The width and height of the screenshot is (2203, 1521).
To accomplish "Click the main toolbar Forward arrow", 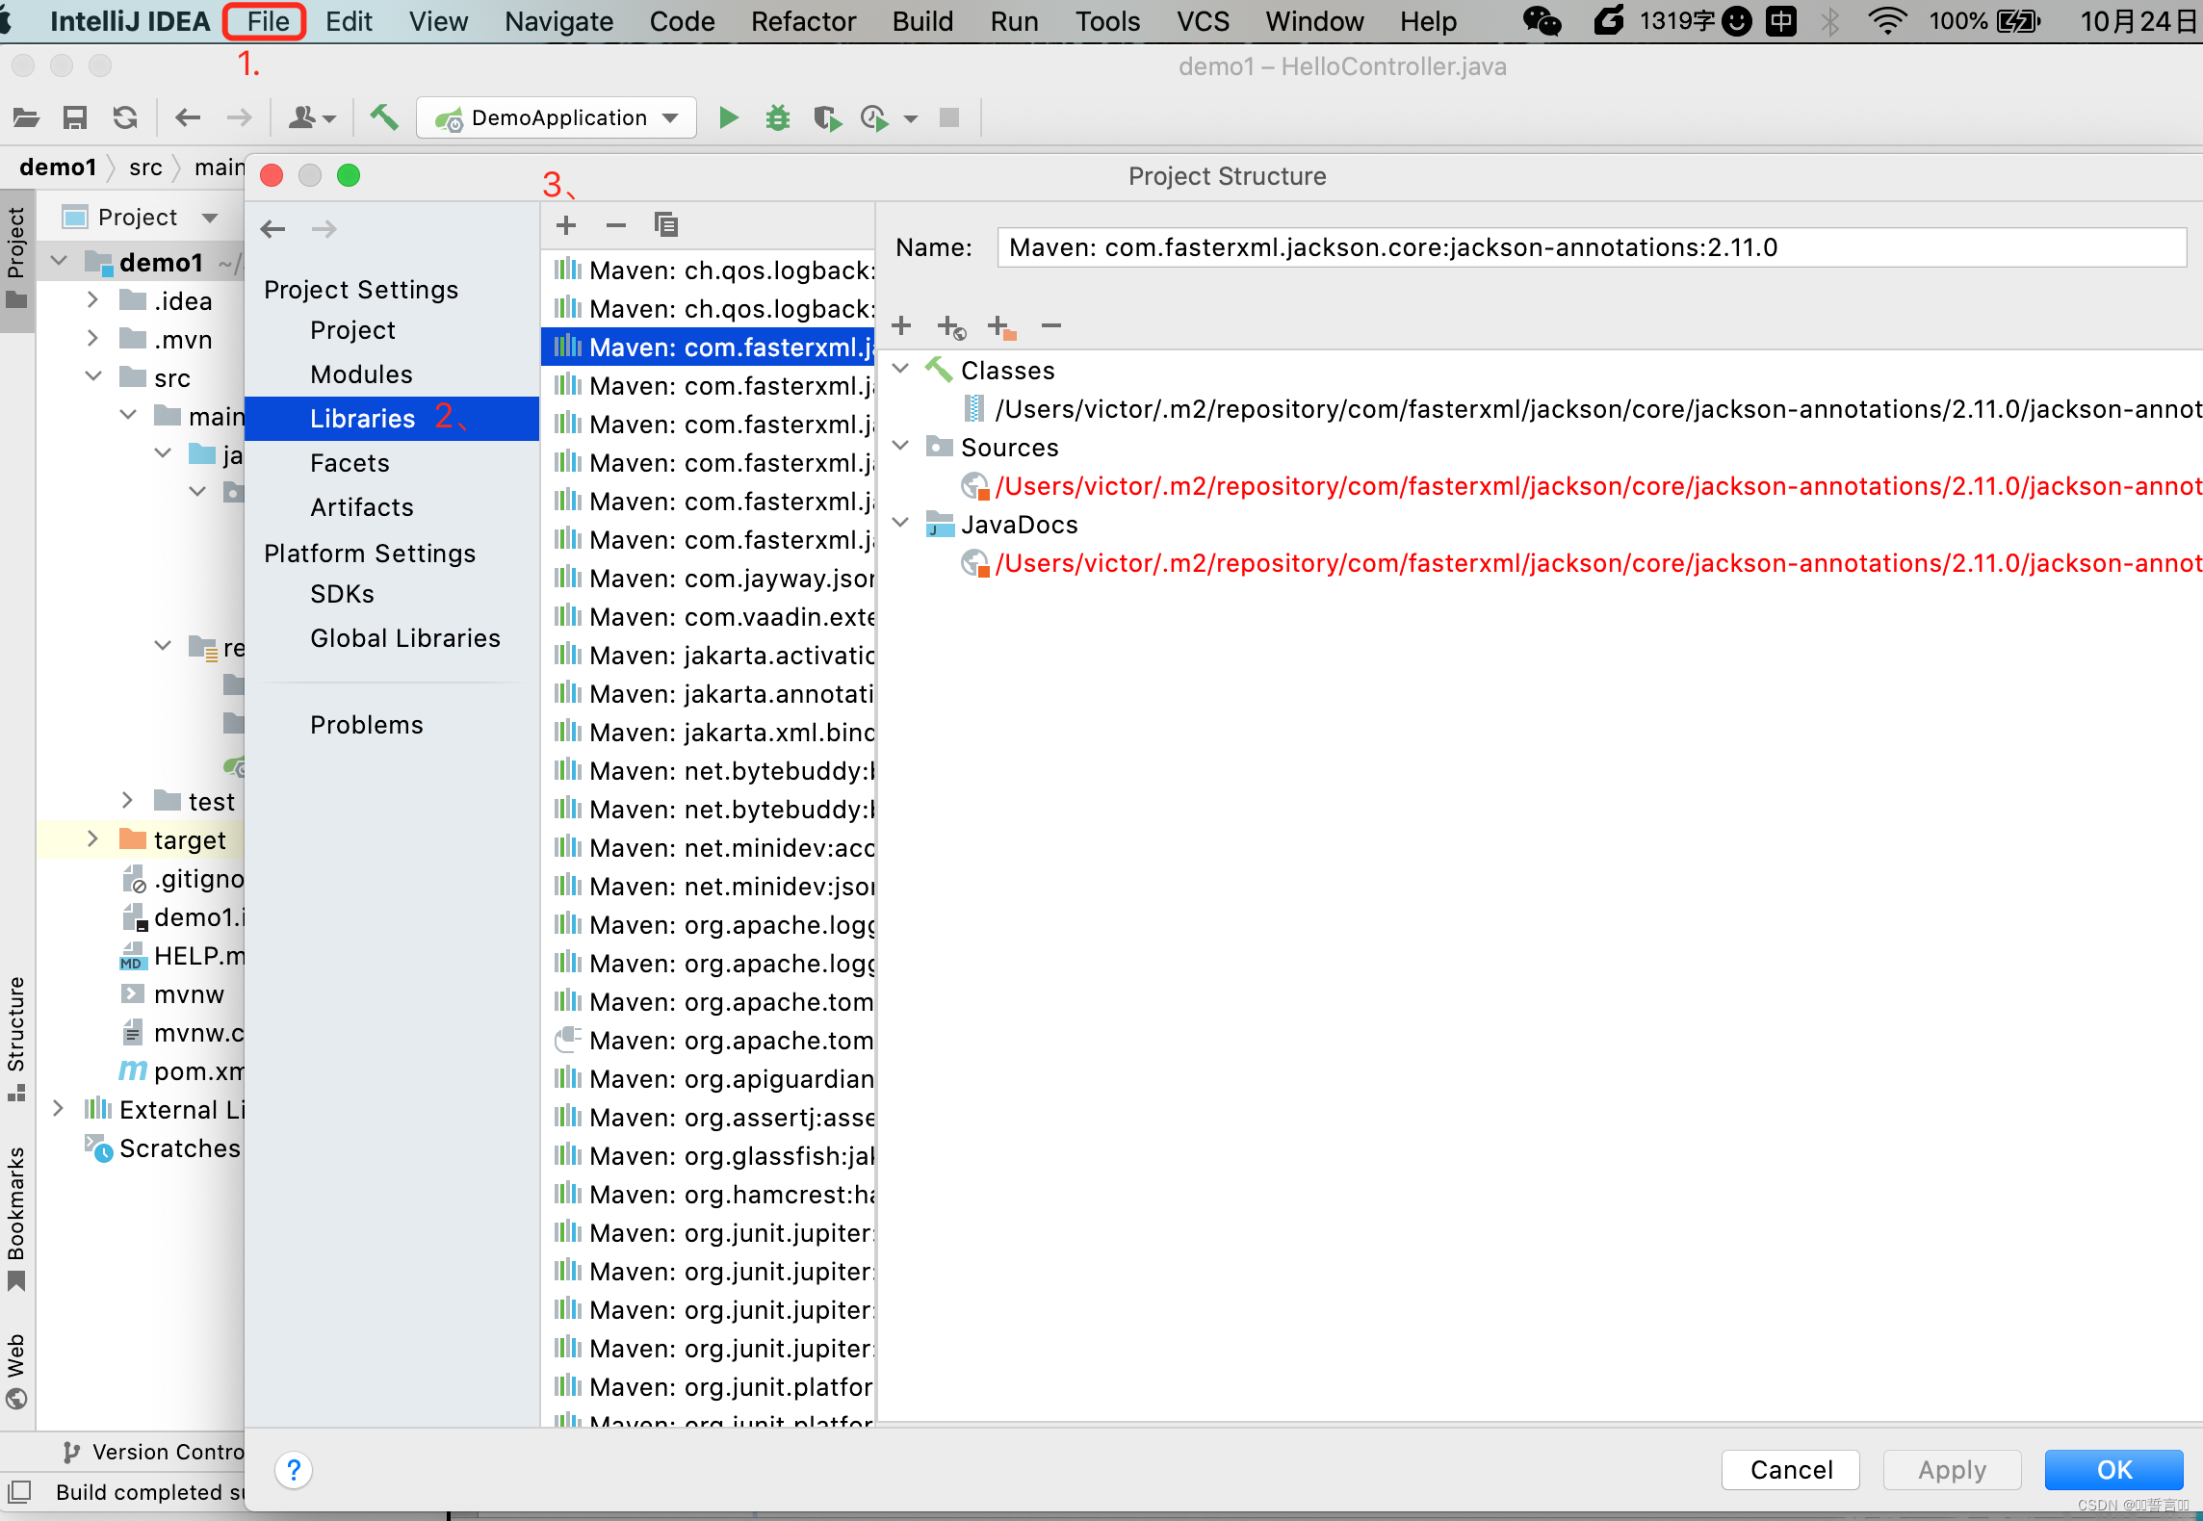I will 239,117.
